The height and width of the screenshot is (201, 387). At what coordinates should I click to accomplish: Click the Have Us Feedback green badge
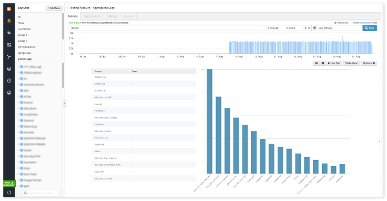9,184
